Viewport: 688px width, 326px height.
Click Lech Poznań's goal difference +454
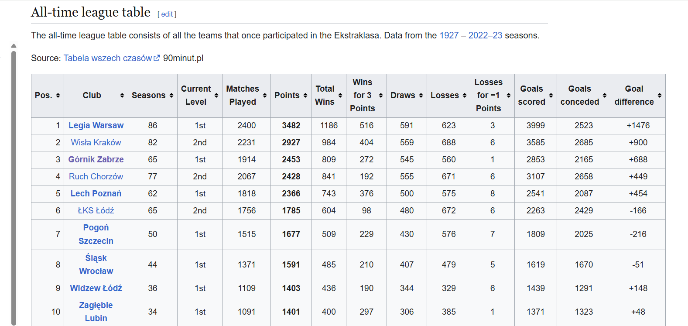[638, 194]
